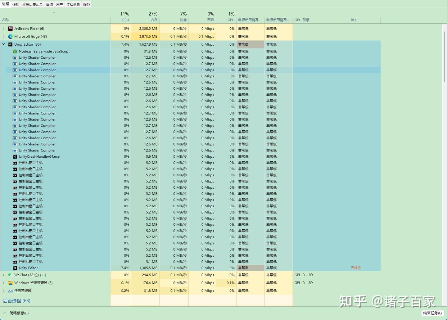Image resolution: width=447 pixels, height=320 pixels.
Task: Click the Unity Editor group icon
Action: pos(10,44)
